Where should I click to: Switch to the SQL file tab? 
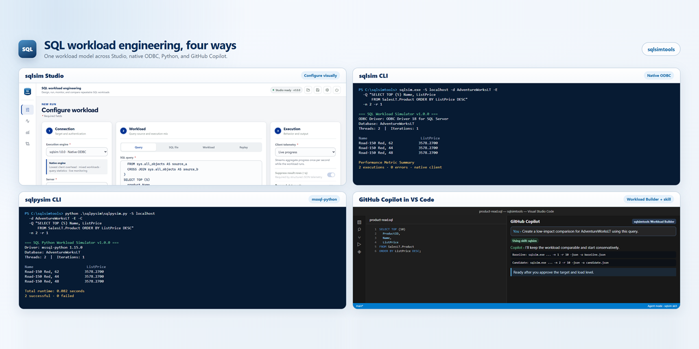coord(174,147)
